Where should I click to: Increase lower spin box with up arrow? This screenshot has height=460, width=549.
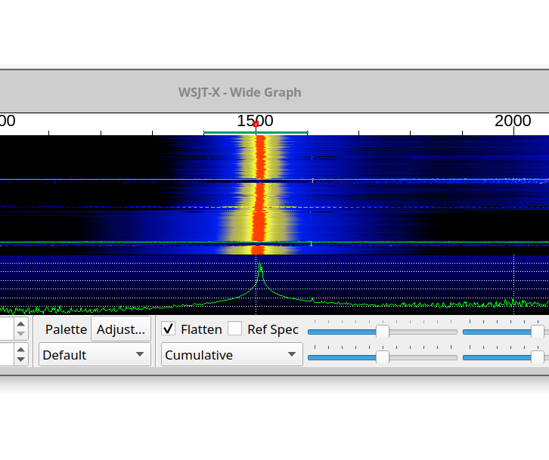[20, 350]
